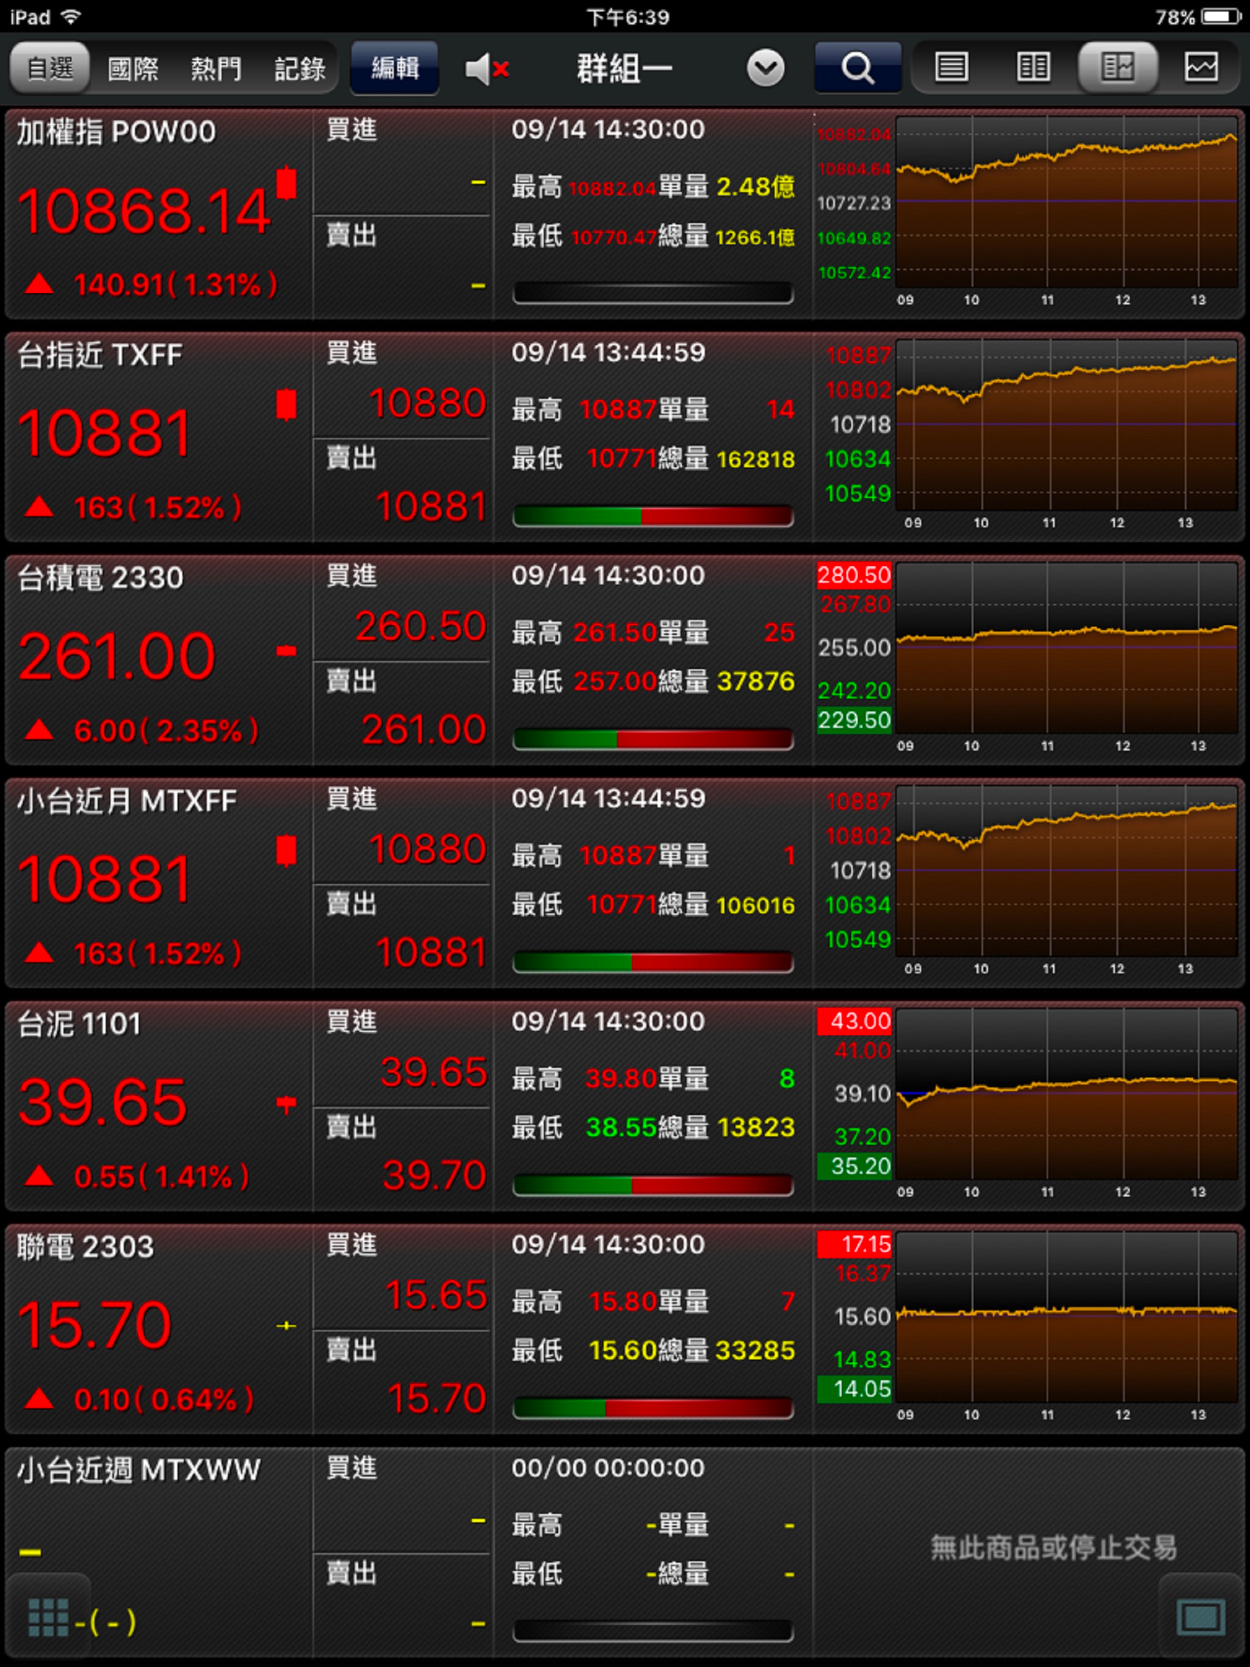Image resolution: width=1250 pixels, height=1667 pixels.
Task: Tap the screen layout icon at bottom right
Action: pos(1200,1617)
